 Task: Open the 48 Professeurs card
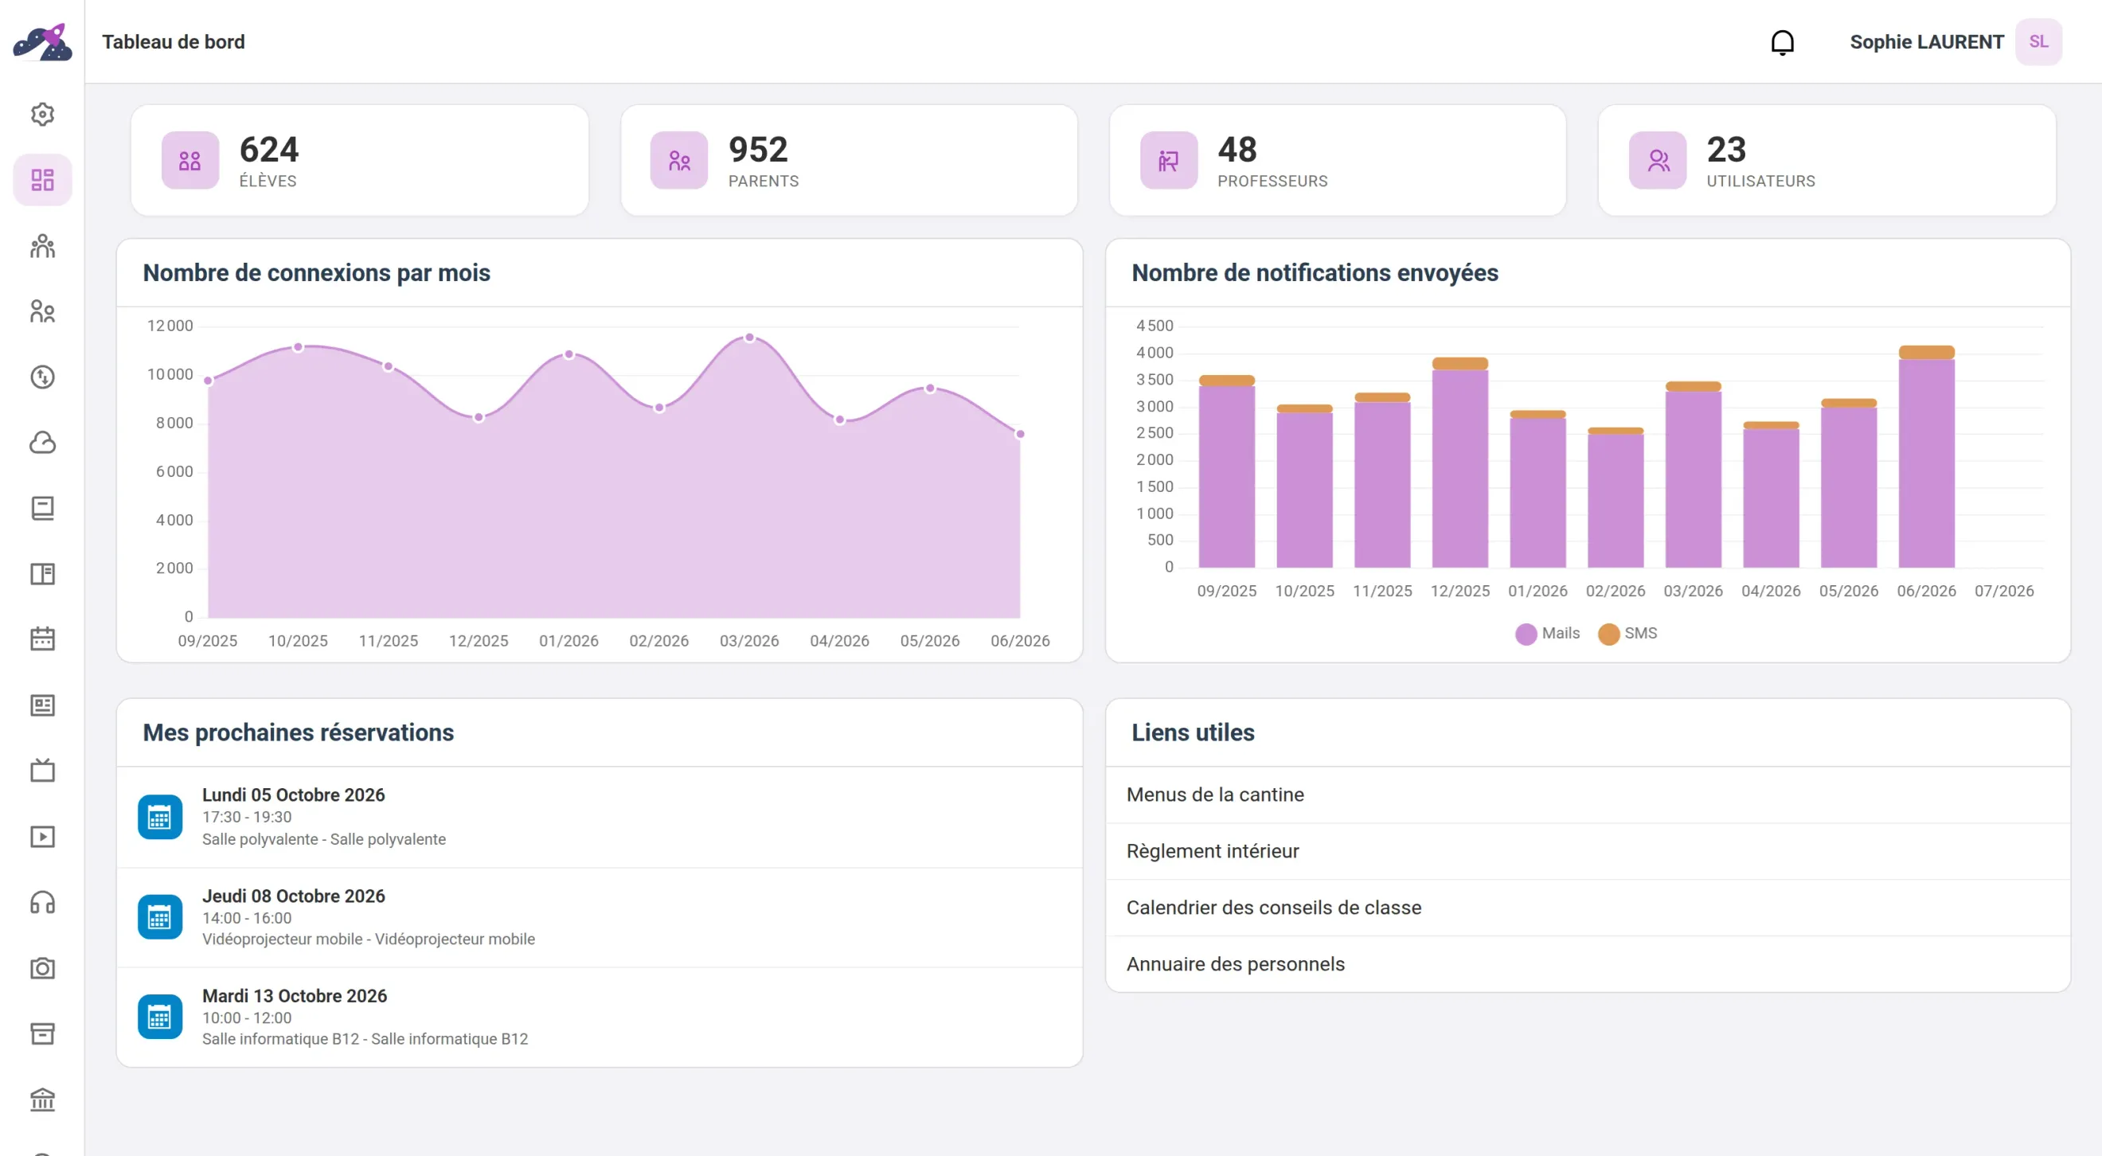tap(1338, 161)
